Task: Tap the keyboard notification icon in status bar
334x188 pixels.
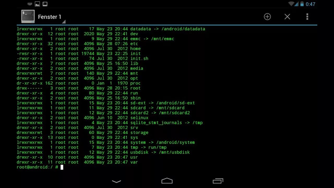Action: [x=30, y=4]
